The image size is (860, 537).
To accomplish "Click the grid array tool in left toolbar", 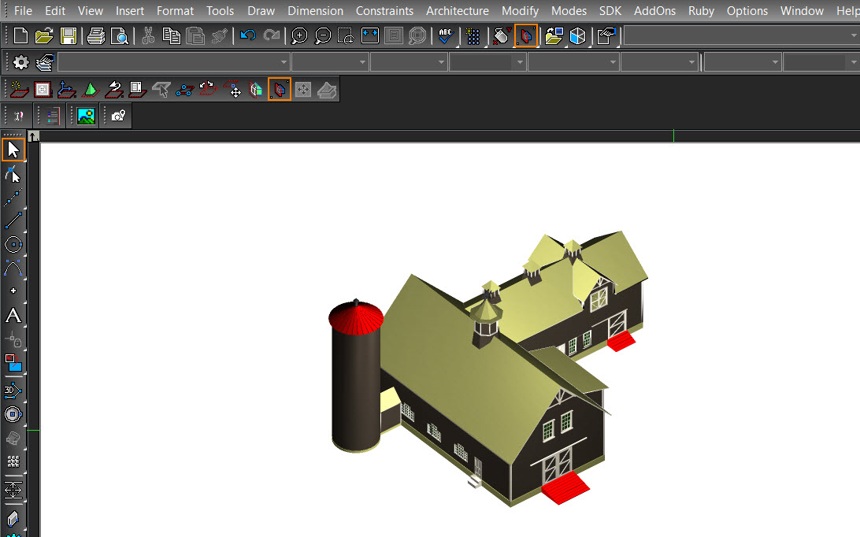I will (13, 461).
